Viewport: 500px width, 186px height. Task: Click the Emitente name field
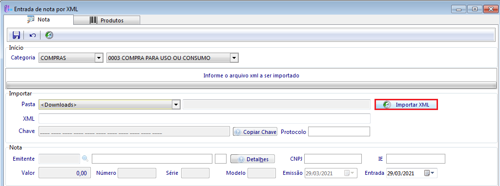pyautogui.click(x=152, y=159)
